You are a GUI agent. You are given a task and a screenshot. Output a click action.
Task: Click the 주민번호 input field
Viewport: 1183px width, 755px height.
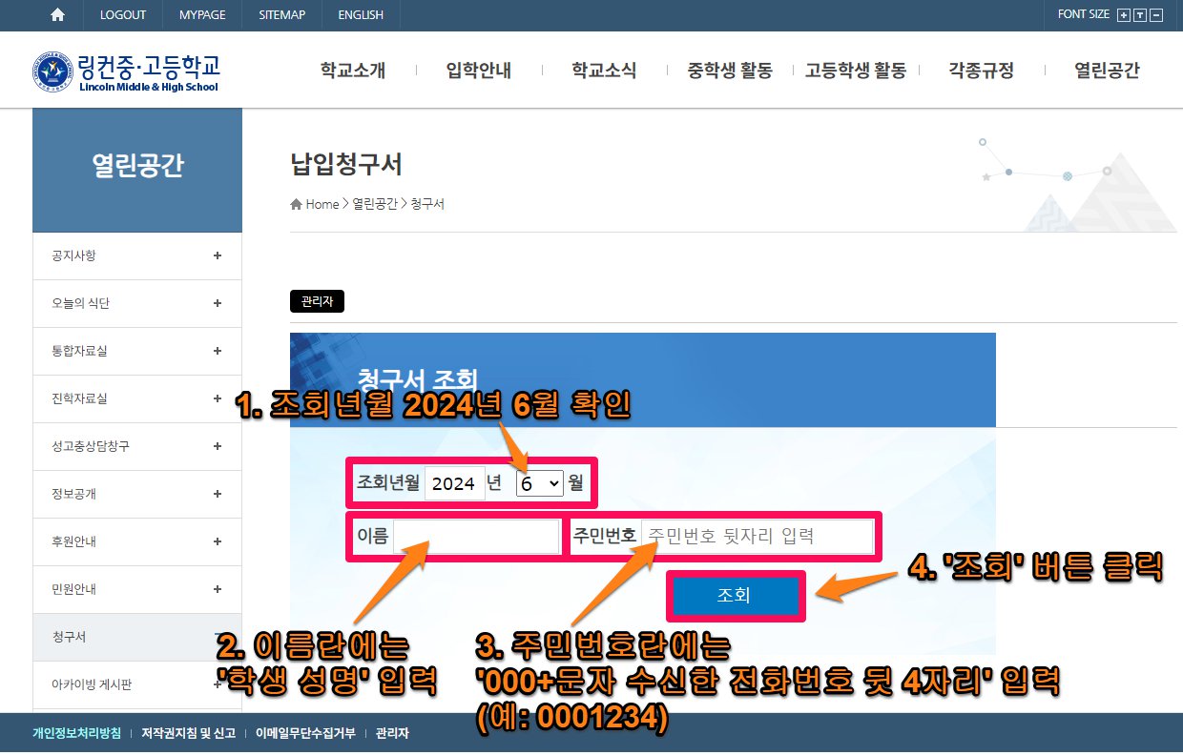click(x=757, y=537)
